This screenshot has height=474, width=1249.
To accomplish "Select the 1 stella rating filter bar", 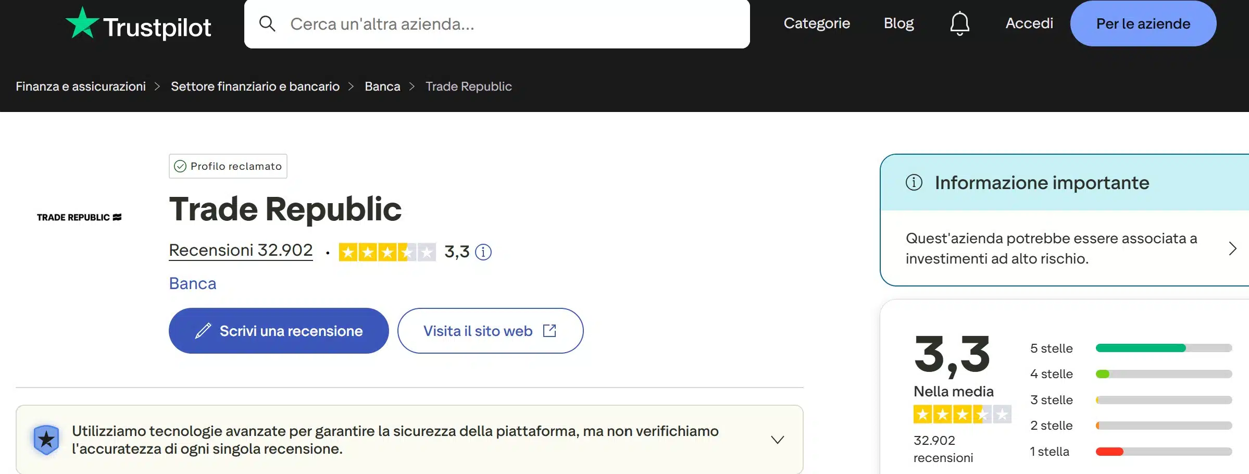I will [1164, 451].
